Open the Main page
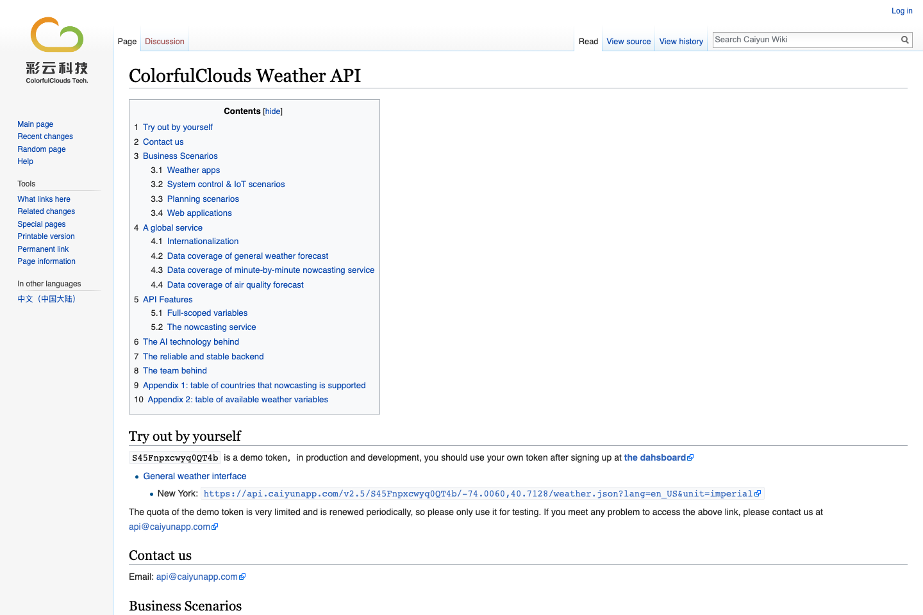 35,124
